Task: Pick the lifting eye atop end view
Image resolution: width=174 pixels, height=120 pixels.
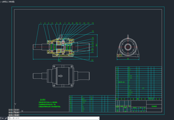Action: 128,36
